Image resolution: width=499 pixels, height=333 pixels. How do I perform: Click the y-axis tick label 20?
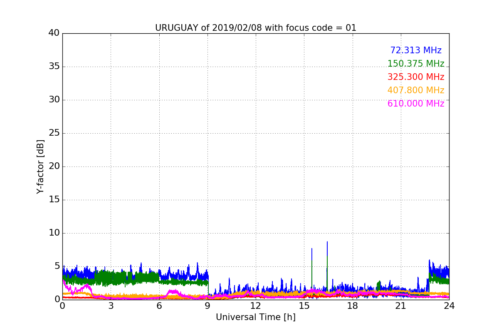point(54,166)
